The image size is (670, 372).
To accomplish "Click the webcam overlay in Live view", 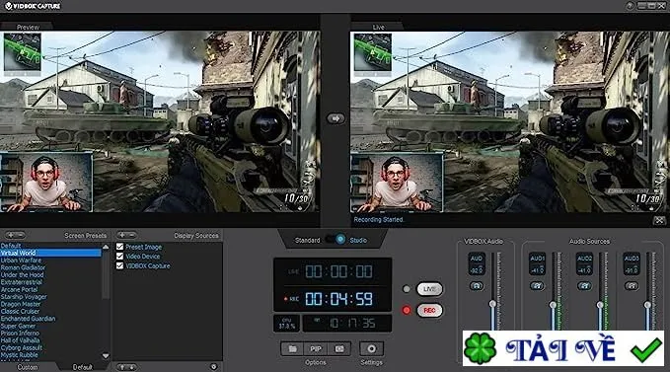I will 397,182.
